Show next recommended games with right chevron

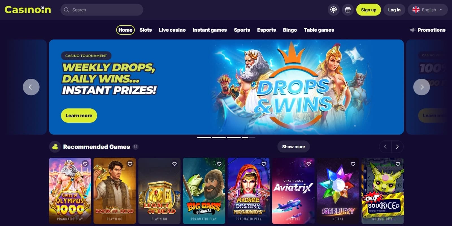[x=397, y=147]
